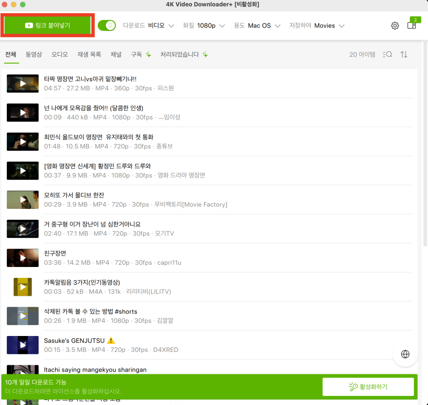
Task: Click details line ending with 무비팩토리[Movie Factory]
Action: 136,204
